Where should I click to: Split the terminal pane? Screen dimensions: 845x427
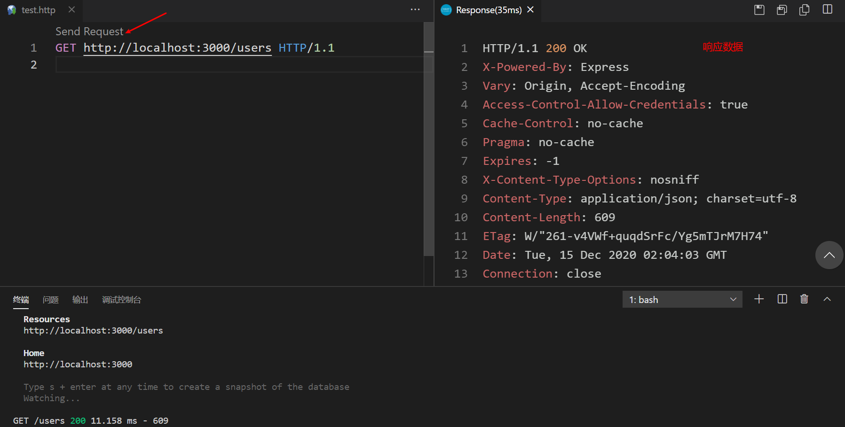click(782, 299)
